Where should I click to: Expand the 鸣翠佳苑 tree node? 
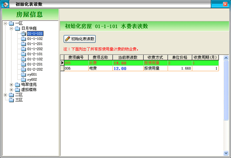tap(11, 85)
